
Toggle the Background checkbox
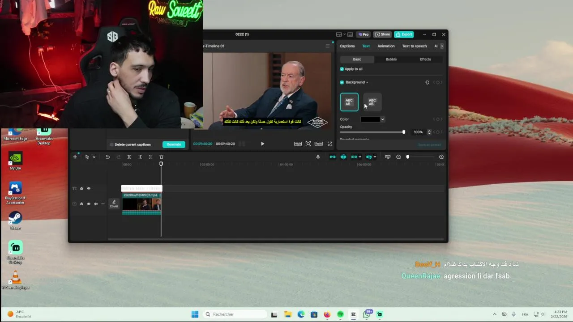coord(342,82)
